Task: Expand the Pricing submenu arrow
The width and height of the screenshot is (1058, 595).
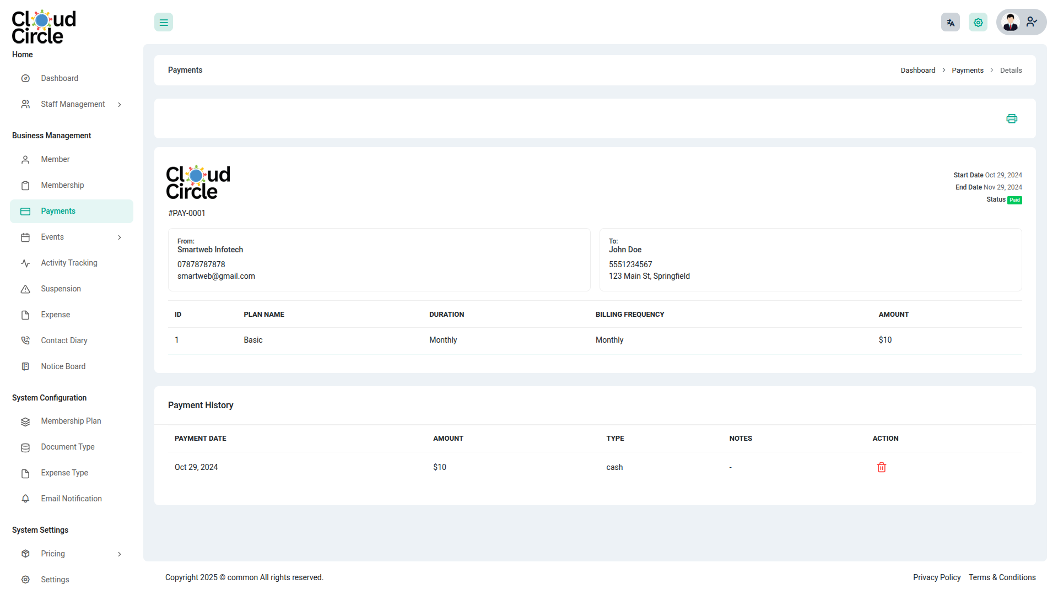Action: click(120, 554)
